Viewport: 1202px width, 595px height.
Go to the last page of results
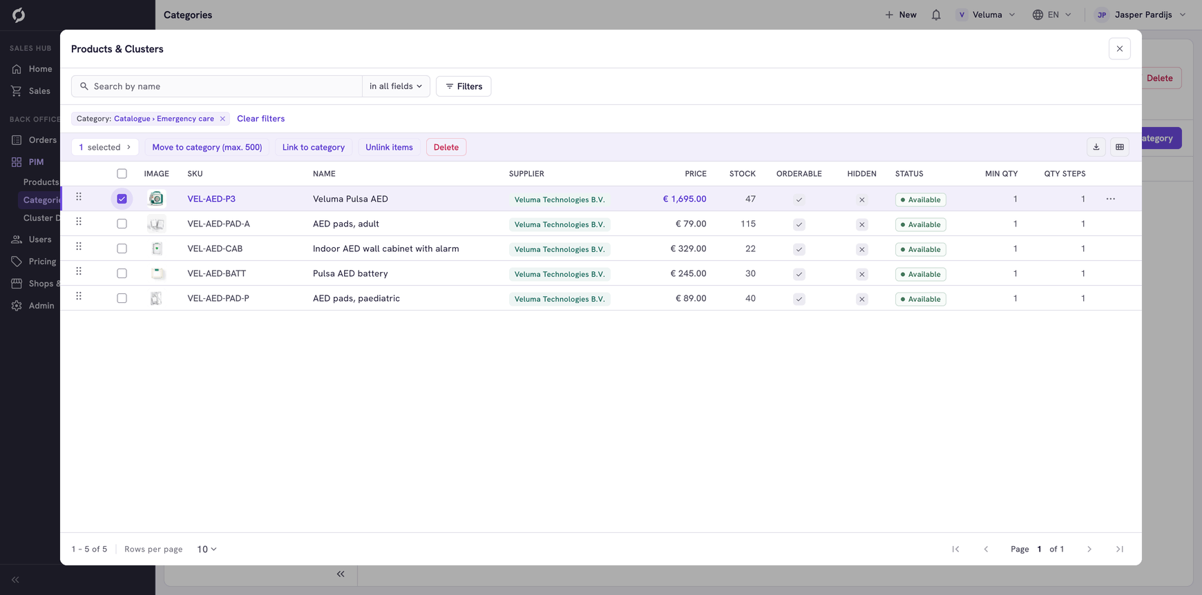pyautogui.click(x=1120, y=549)
